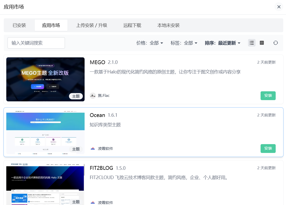Click 凌霞软件 logo in Ocean card
Screen dimensions: 286x205
click(x=93, y=148)
